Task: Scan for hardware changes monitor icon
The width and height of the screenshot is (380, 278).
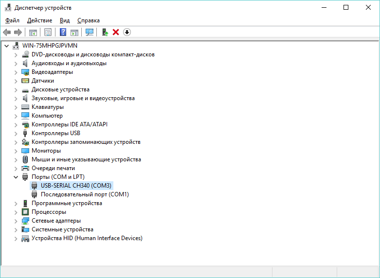Action: [90, 32]
